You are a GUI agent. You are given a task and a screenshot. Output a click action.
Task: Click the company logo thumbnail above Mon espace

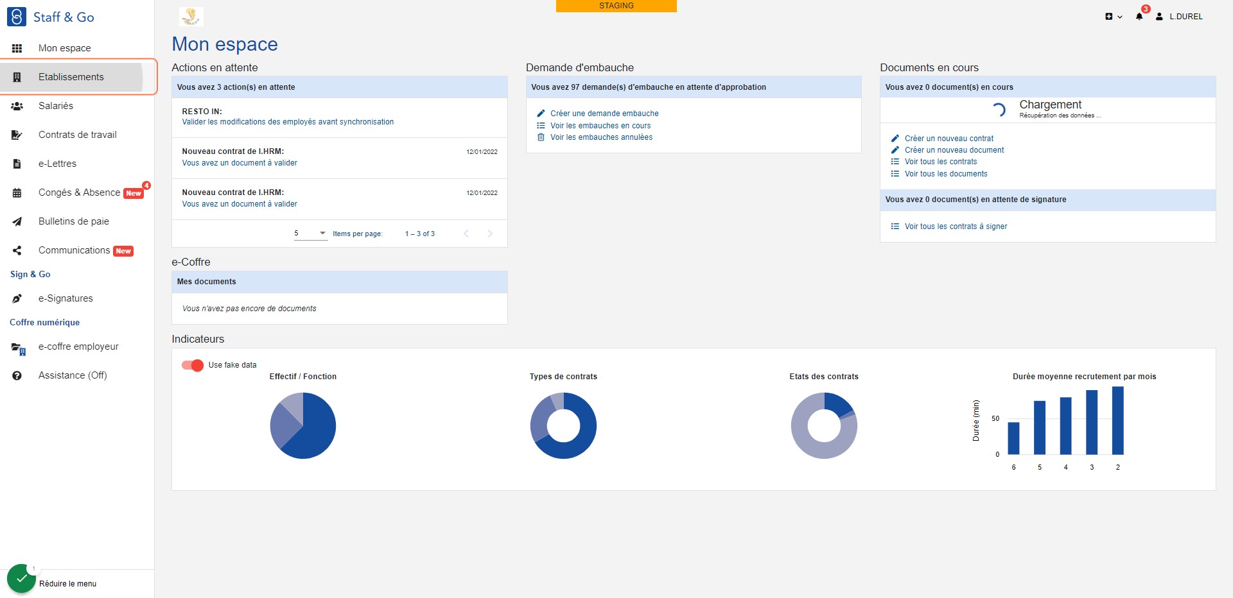click(x=191, y=17)
